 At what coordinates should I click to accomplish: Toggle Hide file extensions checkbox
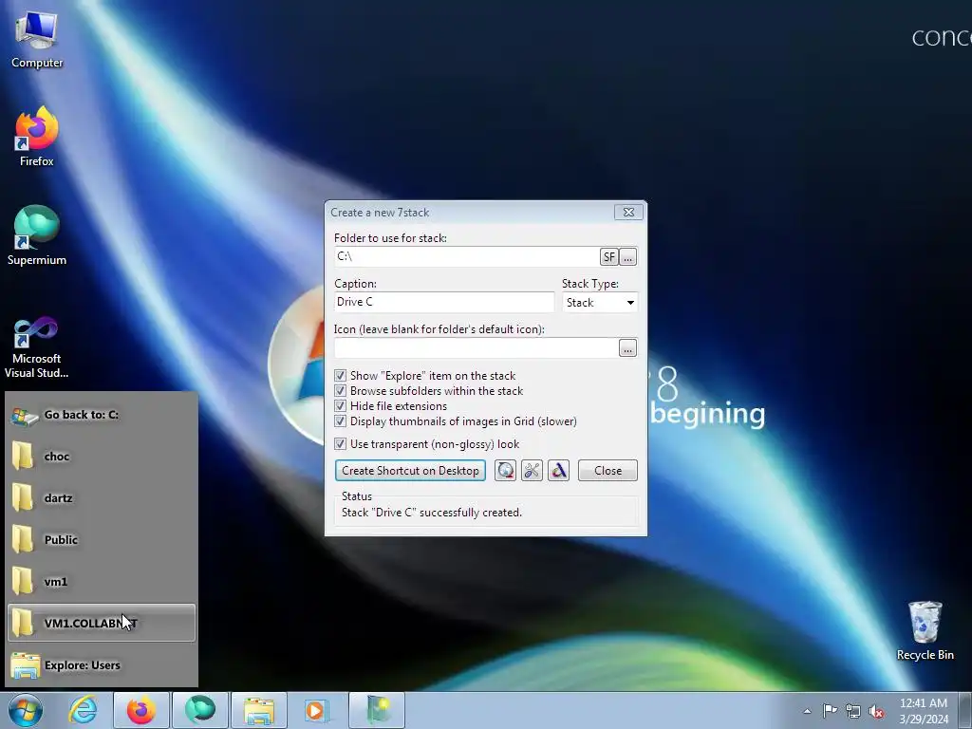click(x=340, y=406)
